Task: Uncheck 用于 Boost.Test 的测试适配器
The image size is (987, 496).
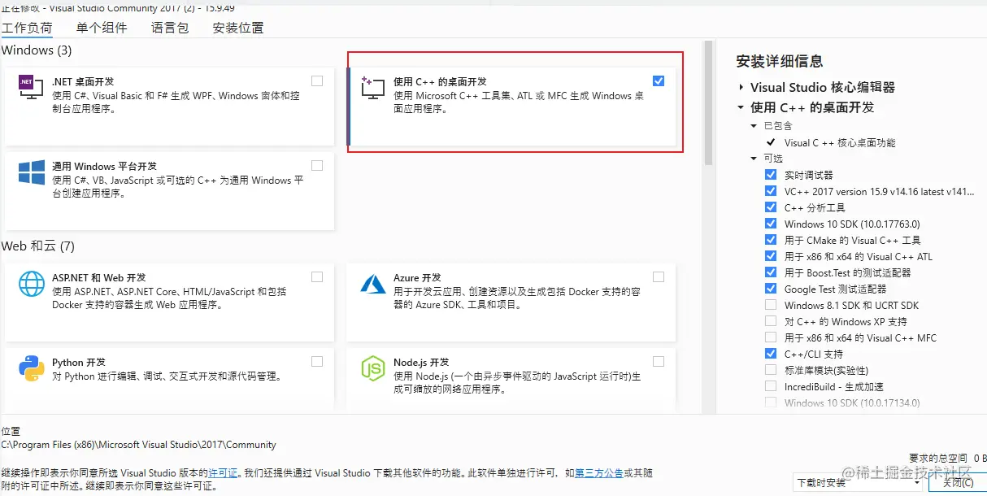Action: pyautogui.click(x=771, y=272)
